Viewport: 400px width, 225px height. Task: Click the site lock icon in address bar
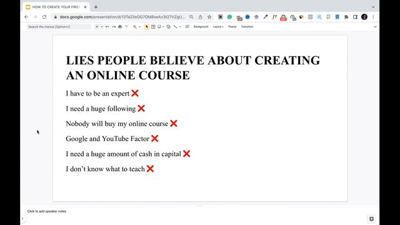point(56,17)
